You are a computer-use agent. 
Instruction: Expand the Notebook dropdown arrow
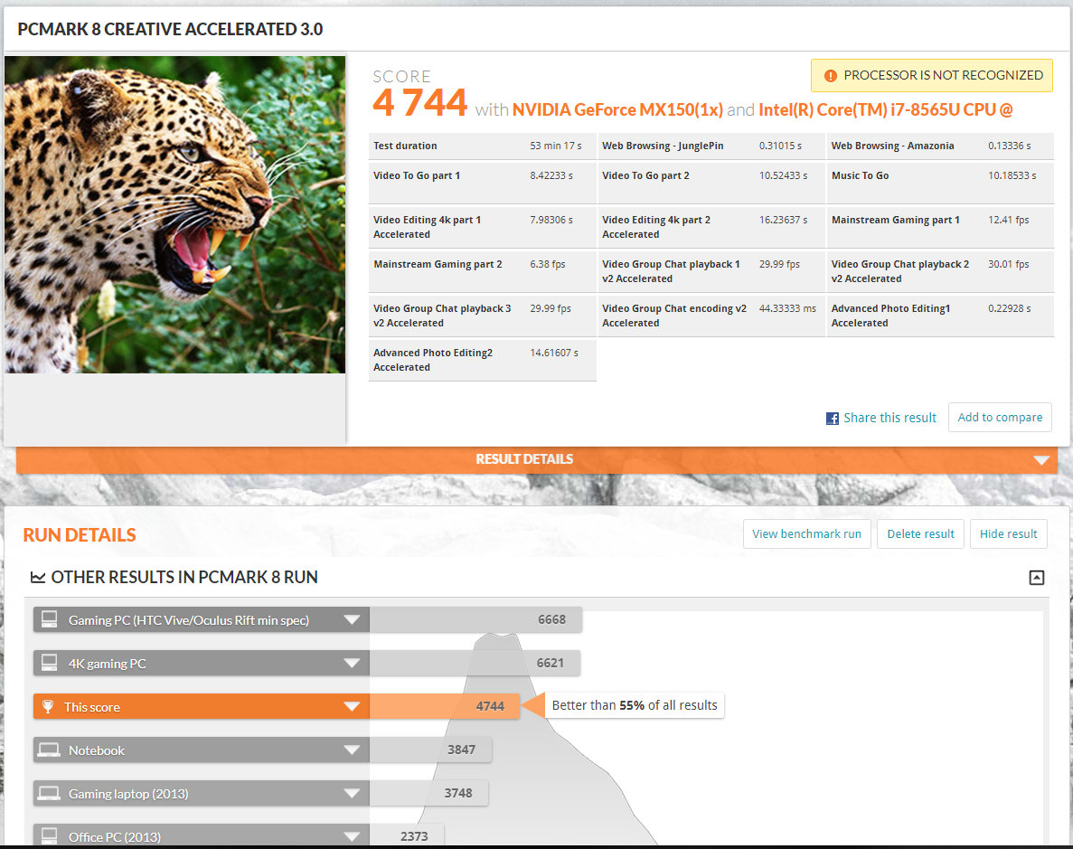(x=352, y=750)
